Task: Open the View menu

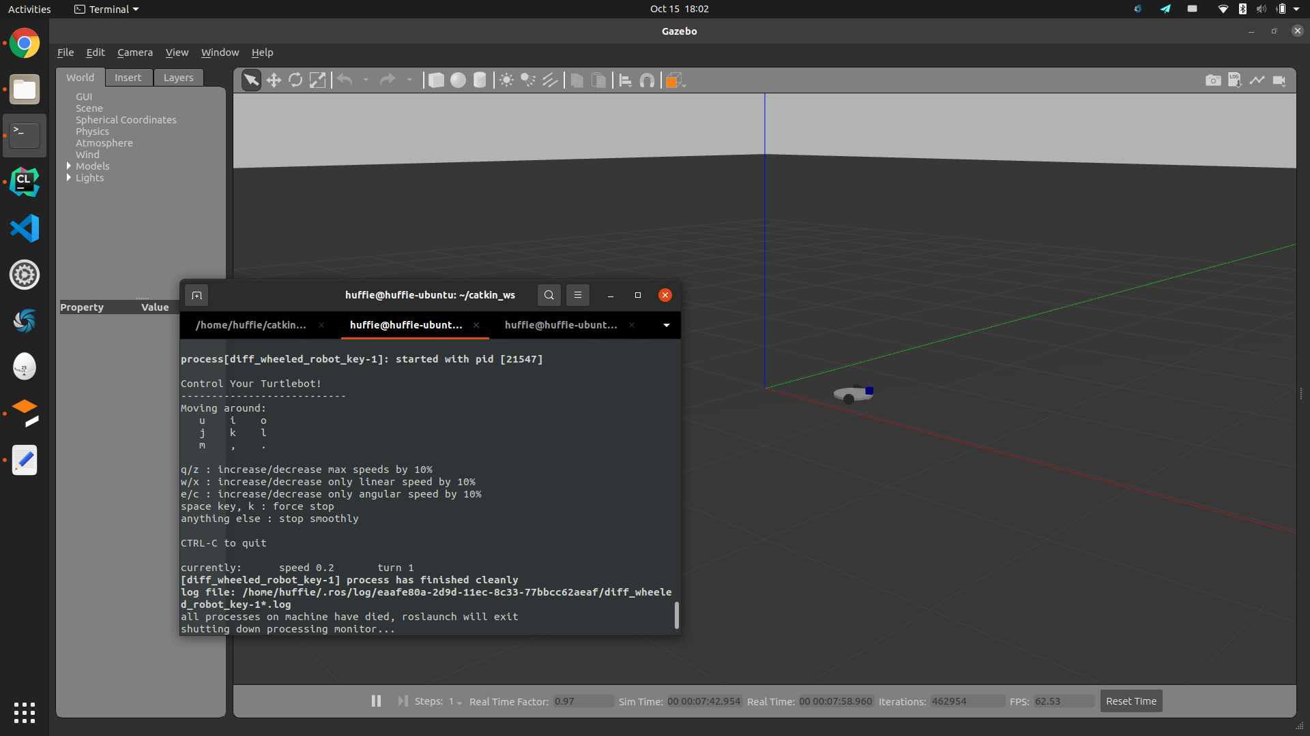Action: (x=177, y=52)
